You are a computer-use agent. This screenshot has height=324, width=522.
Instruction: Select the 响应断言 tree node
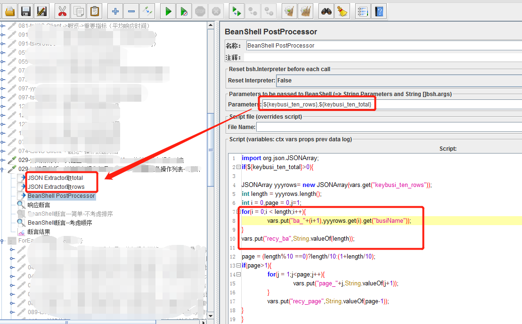click(39, 205)
